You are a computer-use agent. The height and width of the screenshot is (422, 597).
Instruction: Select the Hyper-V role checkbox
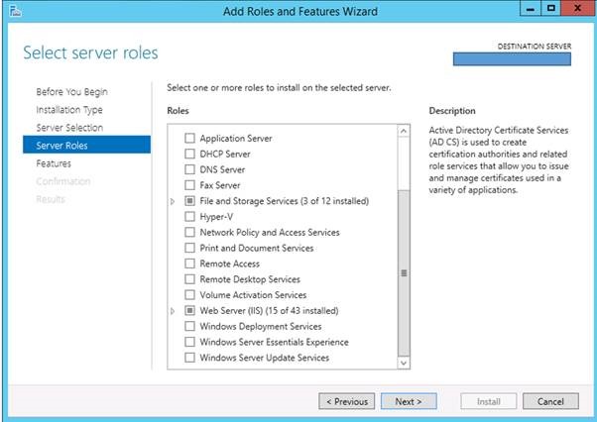point(189,216)
